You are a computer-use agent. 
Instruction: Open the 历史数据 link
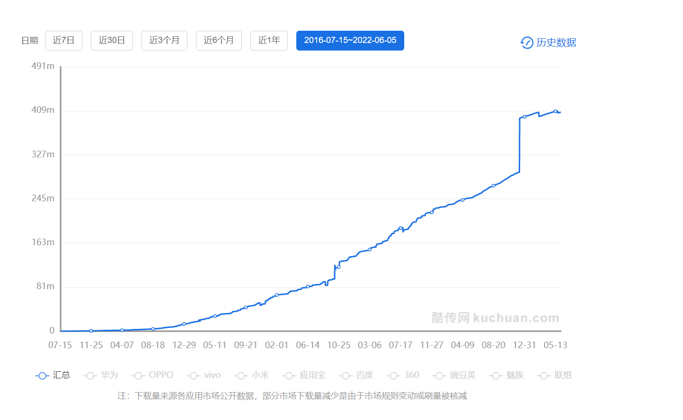tap(556, 43)
